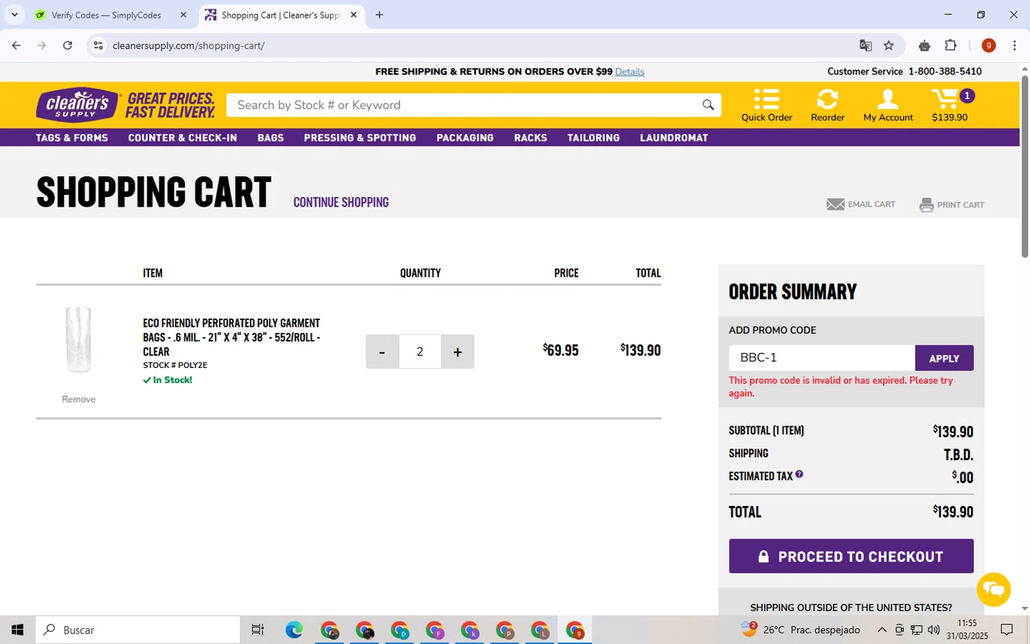The height and width of the screenshot is (644, 1030).
Task: Open the Racks menu
Action: (530, 138)
